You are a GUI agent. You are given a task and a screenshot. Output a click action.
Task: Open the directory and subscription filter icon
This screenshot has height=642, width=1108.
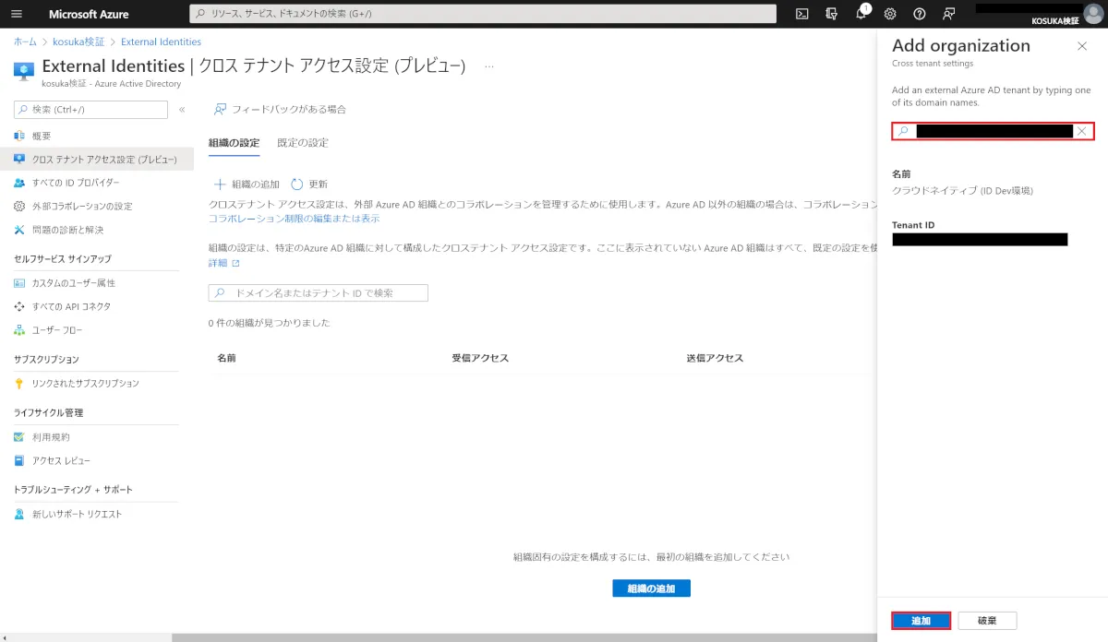pyautogui.click(x=832, y=14)
